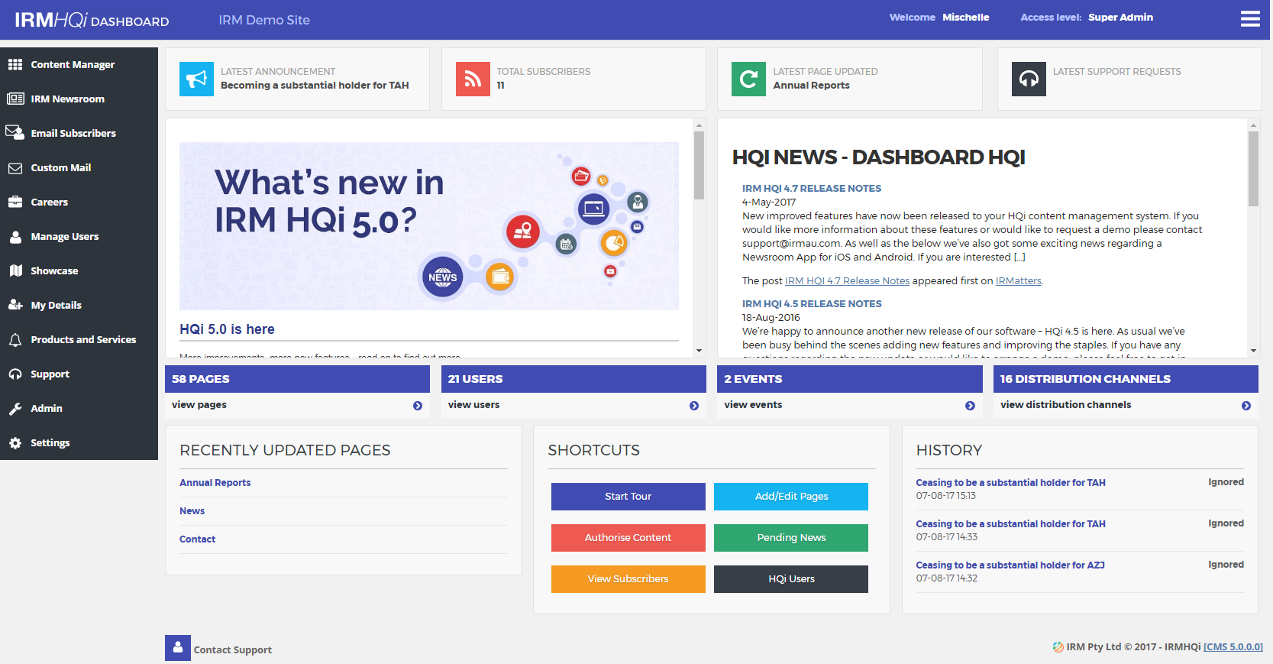Click the Settings gear icon
This screenshot has width=1273, height=664.
click(x=15, y=442)
